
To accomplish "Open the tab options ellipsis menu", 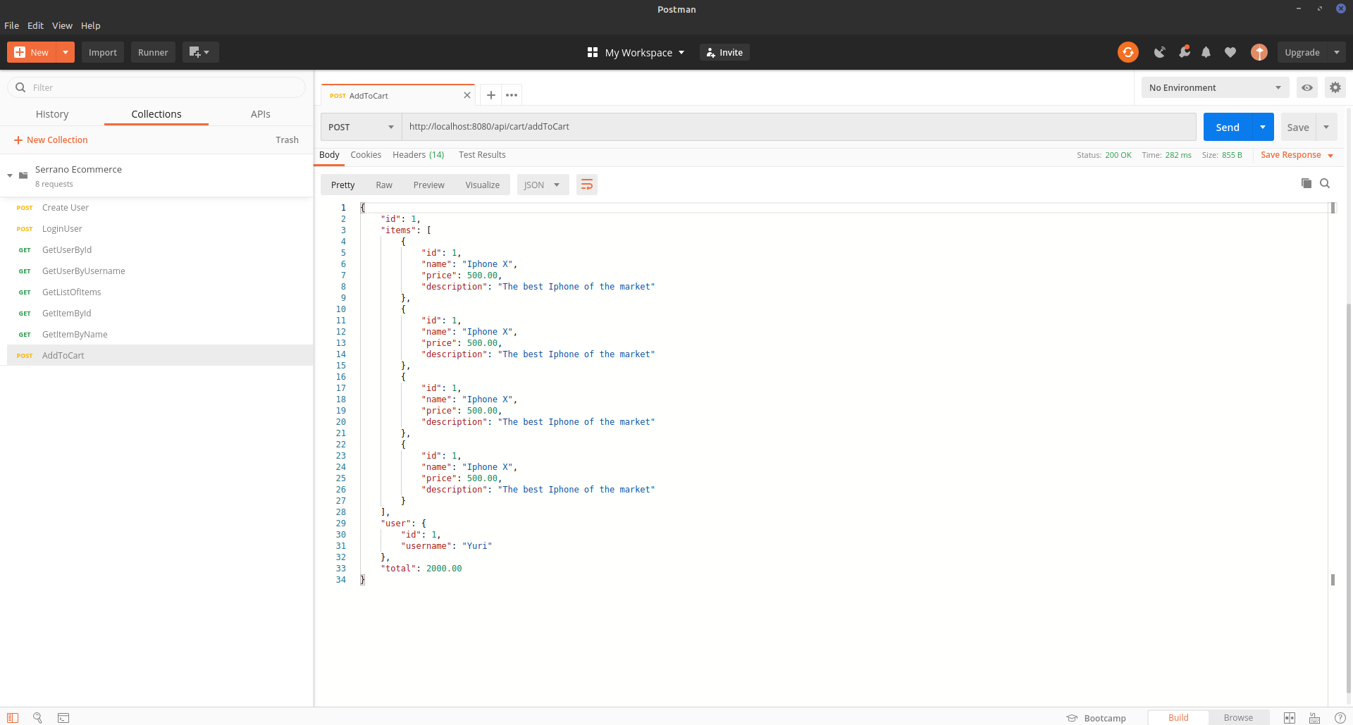I will point(512,95).
